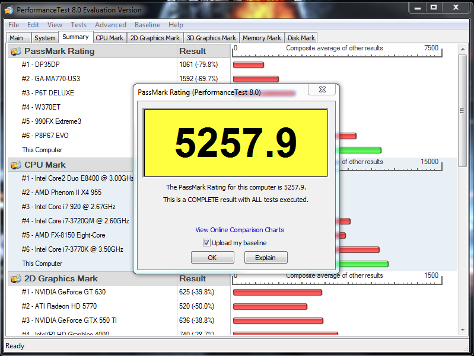Switch to the Disk Mark tab
Viewport: 474px width, 356px height.
pyautogui.click(x=301, y=38)
